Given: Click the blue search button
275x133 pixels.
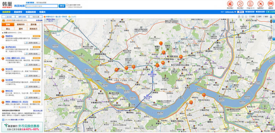Looking at the screenshot, I should coord(62,6).
